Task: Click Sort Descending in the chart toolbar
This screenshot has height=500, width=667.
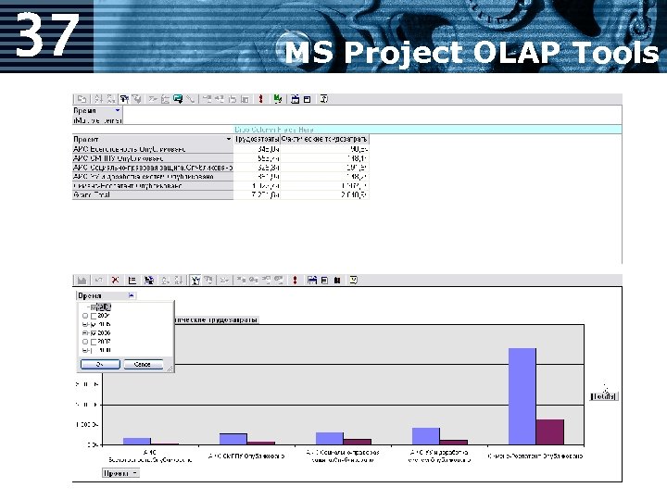Action: (x=178, y=281)
